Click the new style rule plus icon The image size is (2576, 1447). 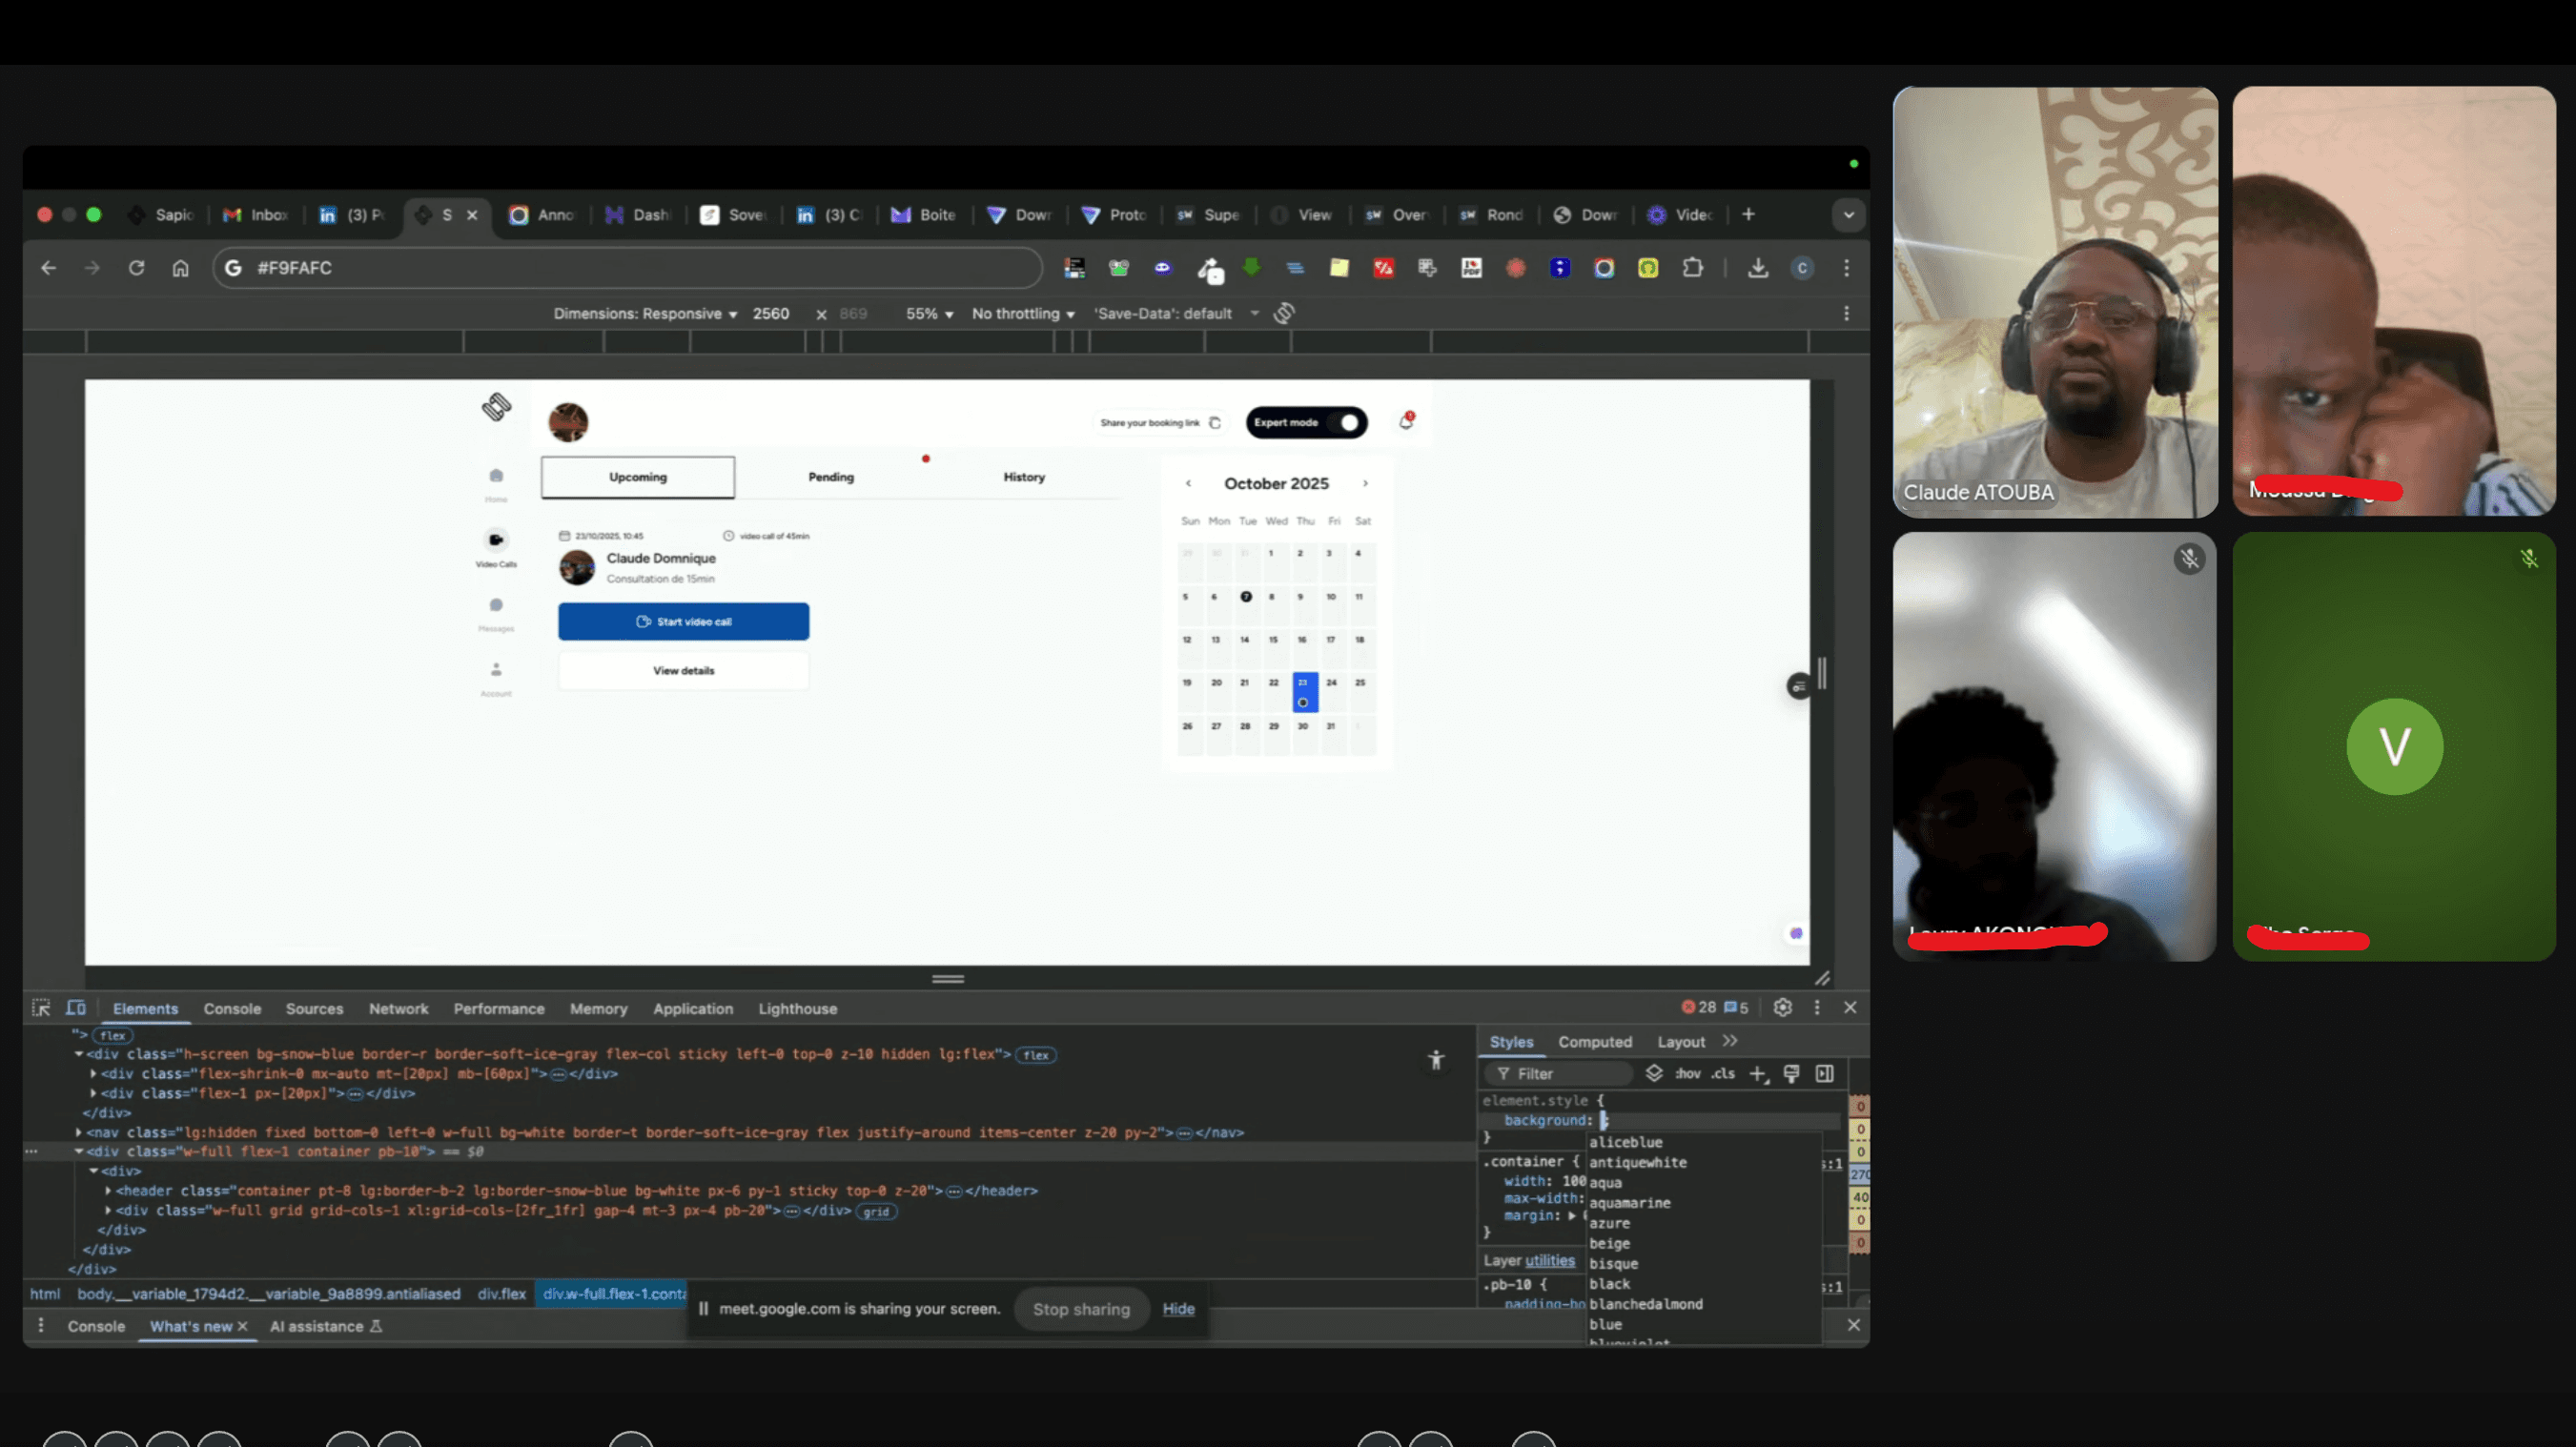1757,1074
